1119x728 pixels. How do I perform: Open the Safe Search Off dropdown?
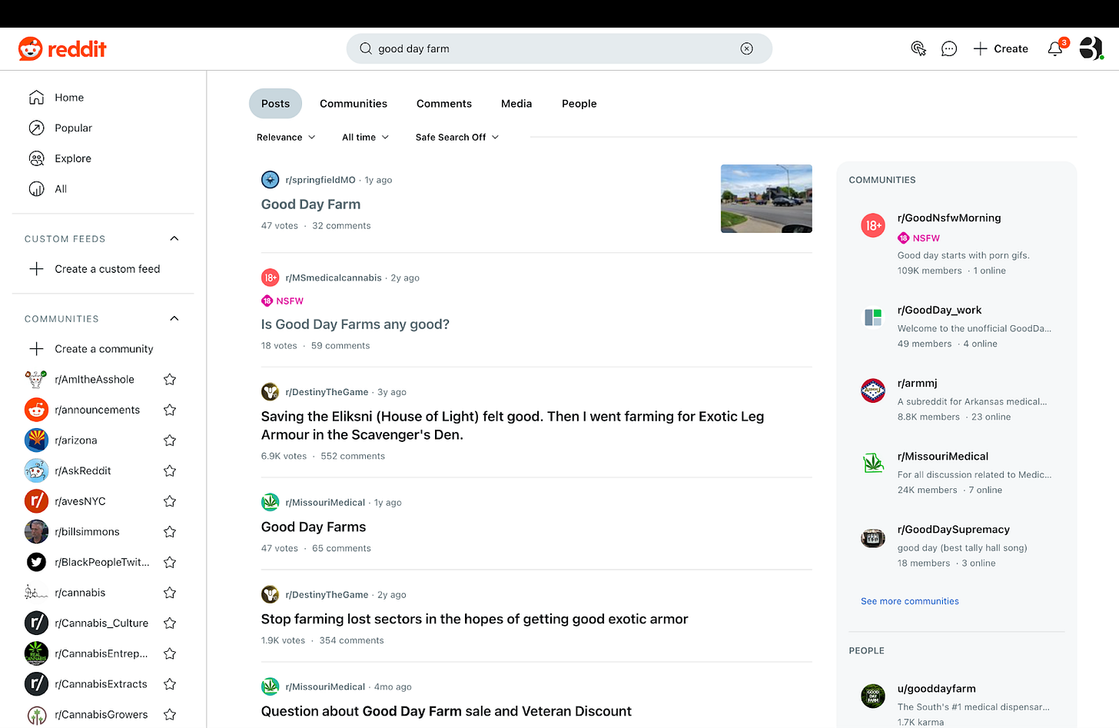click(457, 138)
